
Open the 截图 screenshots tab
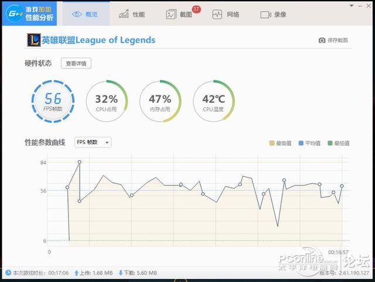pos(179,15)
